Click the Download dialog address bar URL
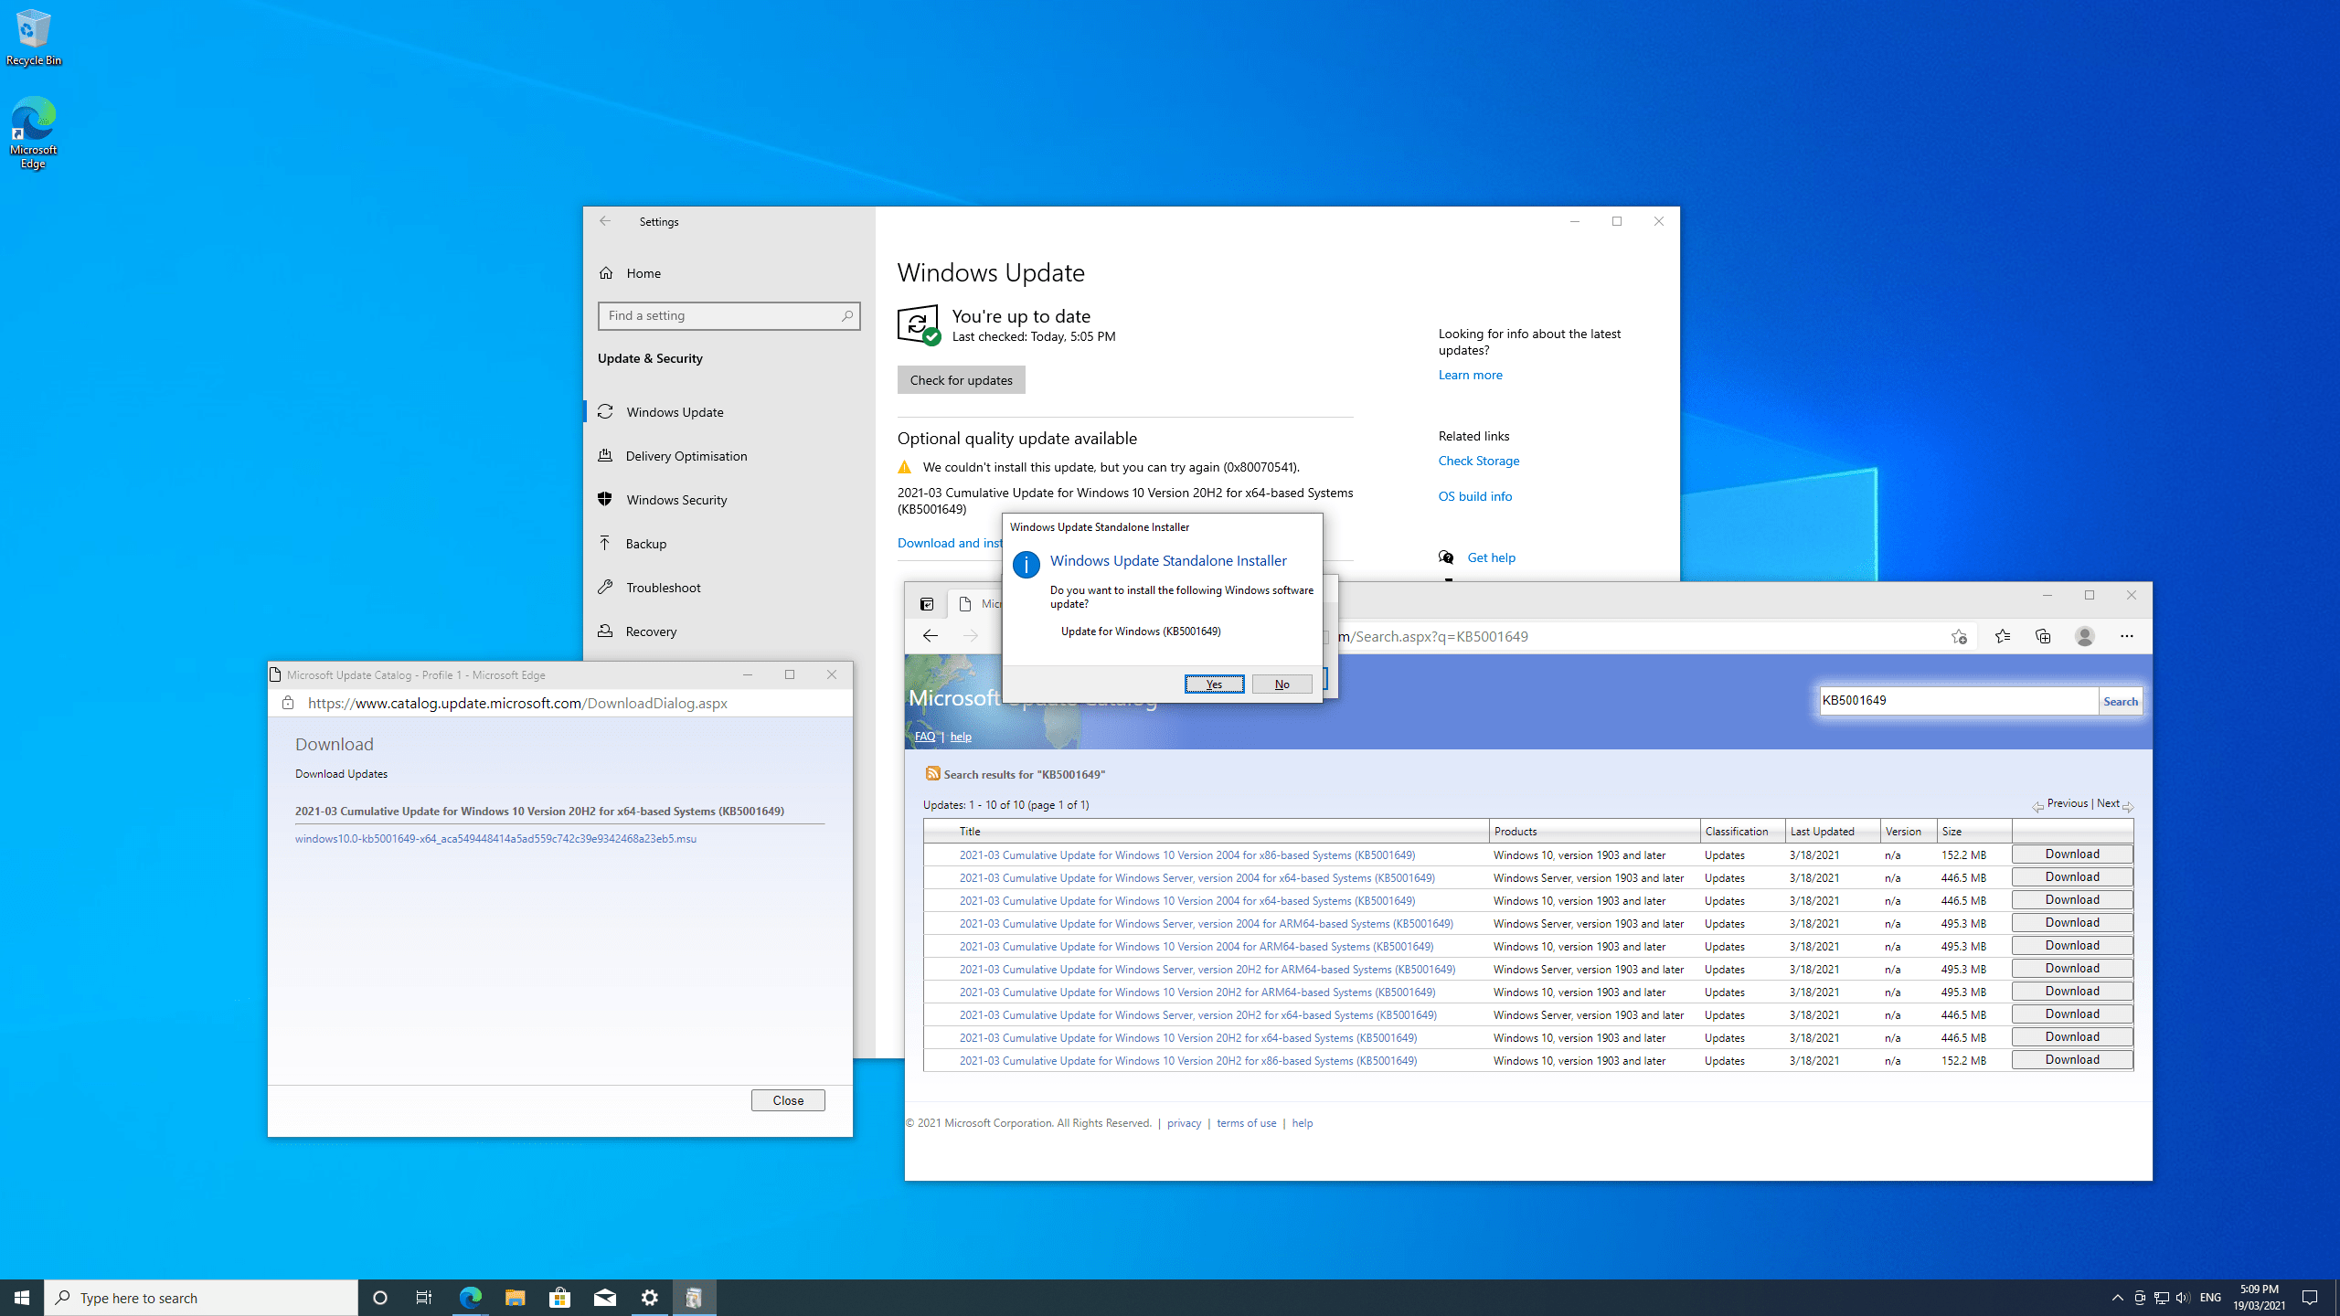This screenshot has width=2340, height=1316. (x=517, y=703)
